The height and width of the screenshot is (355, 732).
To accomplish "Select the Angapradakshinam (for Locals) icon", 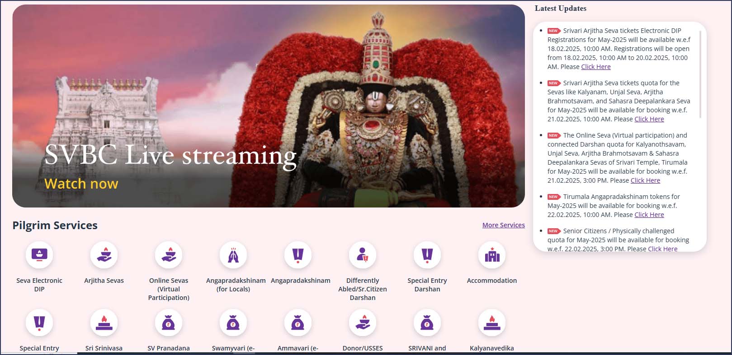I will (233, 255).
